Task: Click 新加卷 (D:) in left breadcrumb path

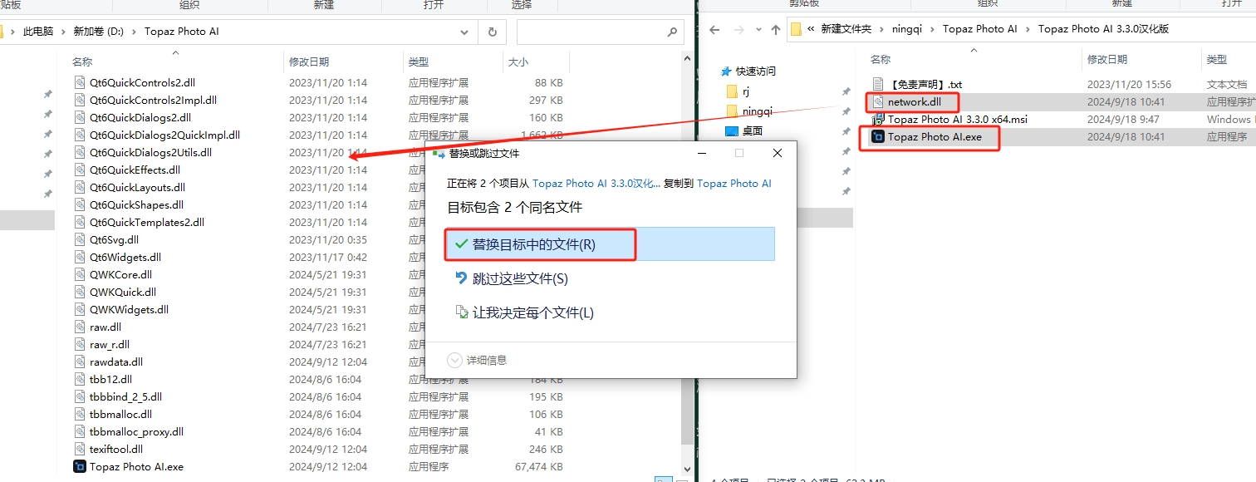Action: pyautogui.click(x=98, y=32)
